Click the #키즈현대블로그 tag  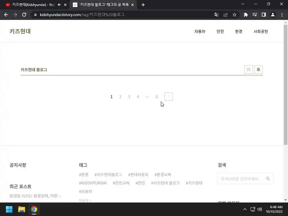point(108,174)
